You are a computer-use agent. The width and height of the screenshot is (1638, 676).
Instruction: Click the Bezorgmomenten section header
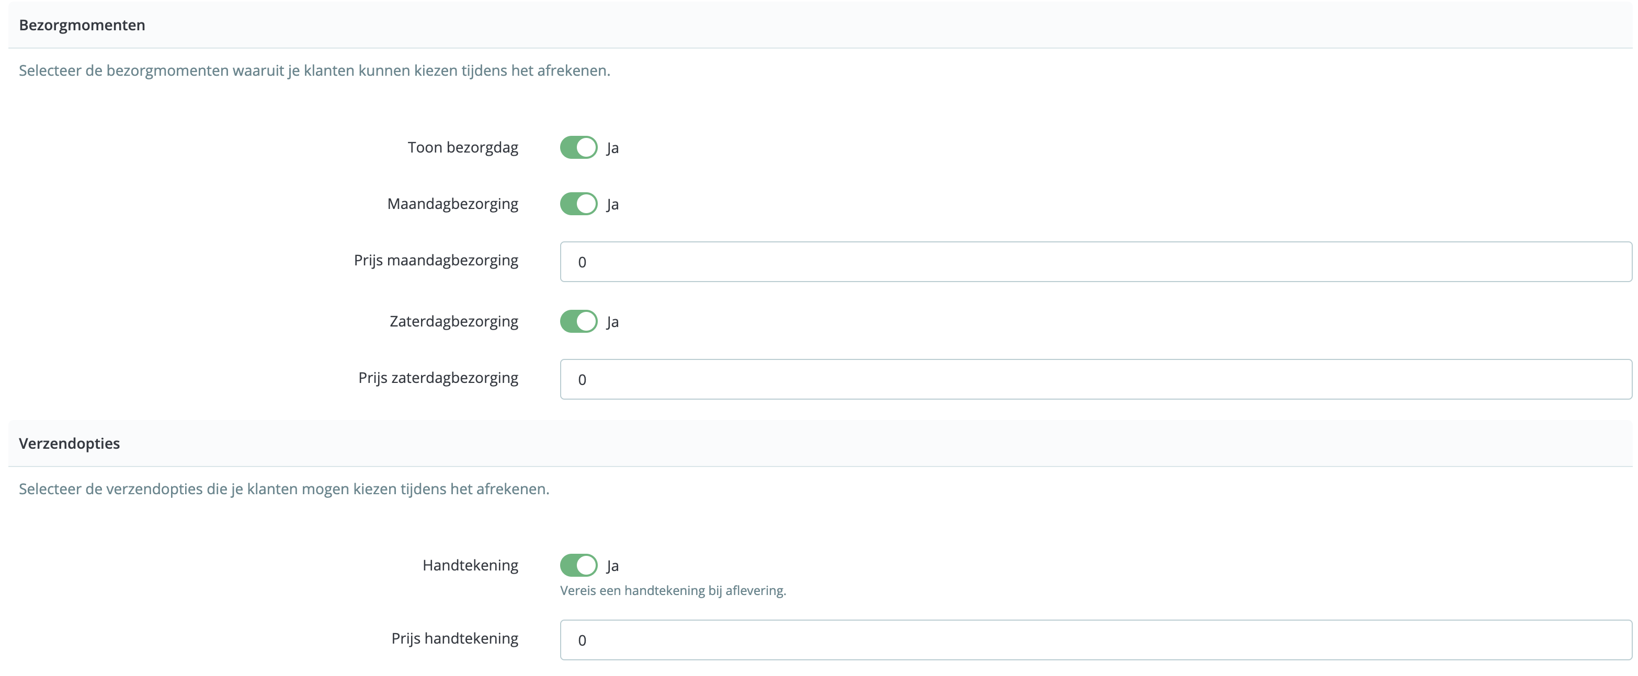pos(82,25)
